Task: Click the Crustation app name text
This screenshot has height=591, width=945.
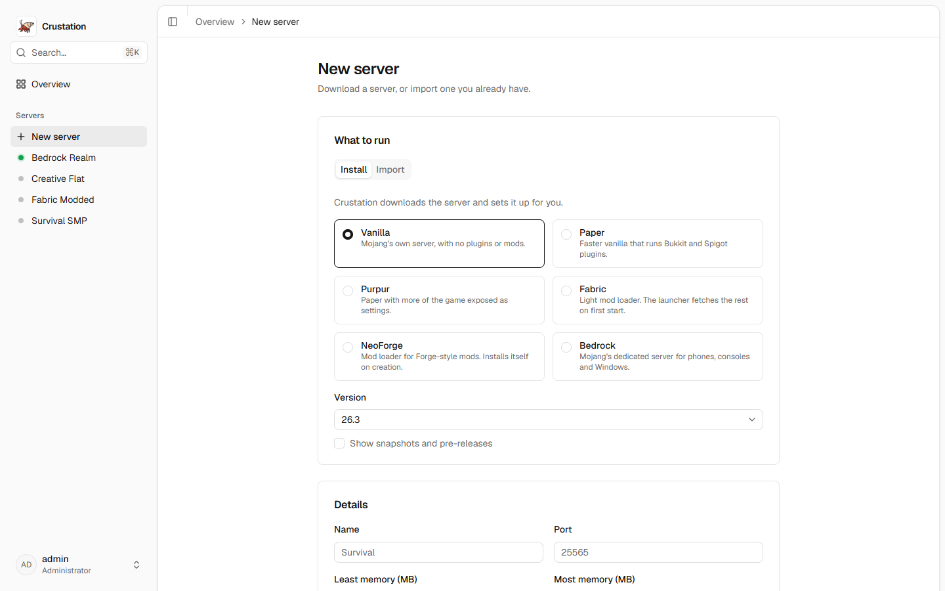Action: pos(64,26)
